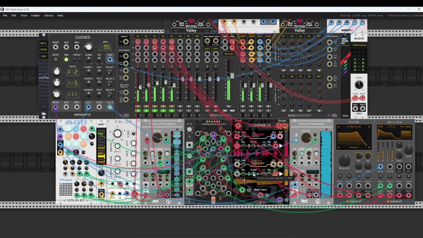Viewport: 423px width, 238px height.
Task: Open the View menu
Action: click(x=24, y=16)
